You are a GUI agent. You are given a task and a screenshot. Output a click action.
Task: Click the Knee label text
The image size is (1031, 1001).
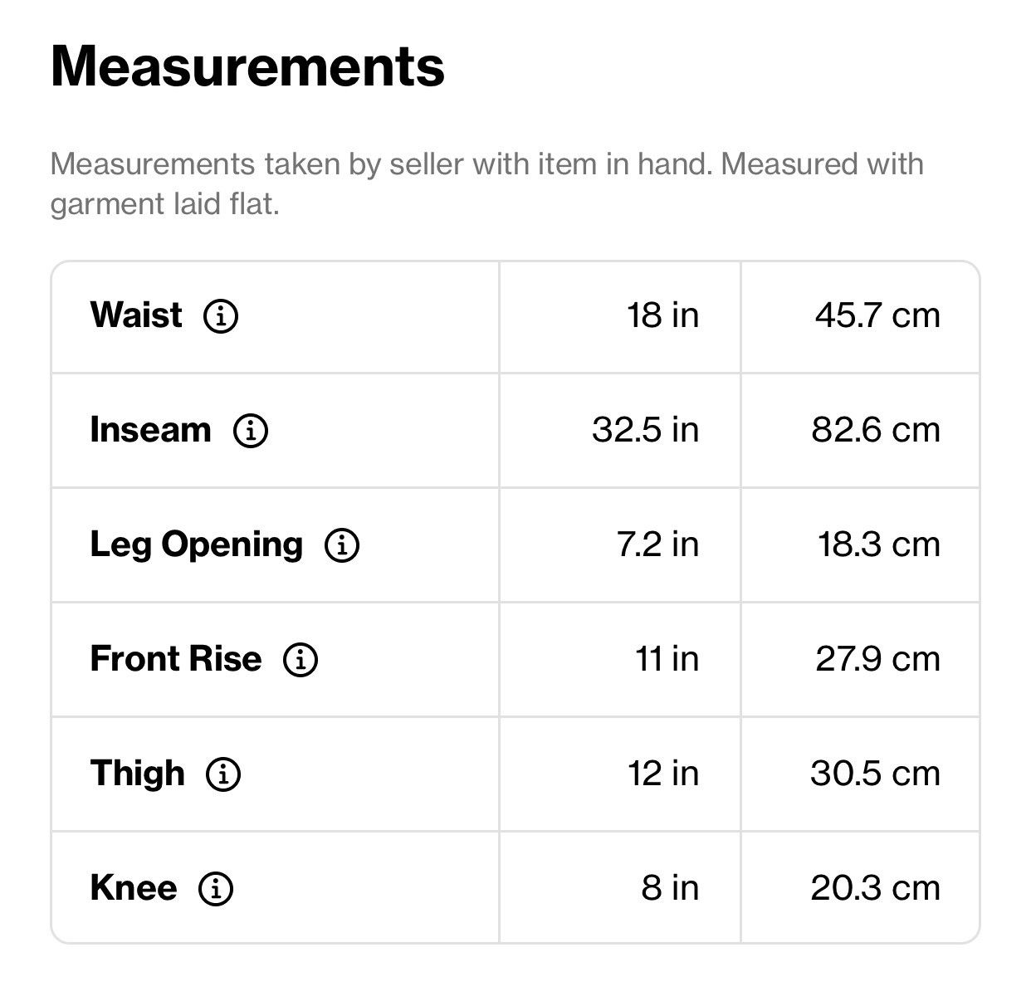(x=134, y=888)
